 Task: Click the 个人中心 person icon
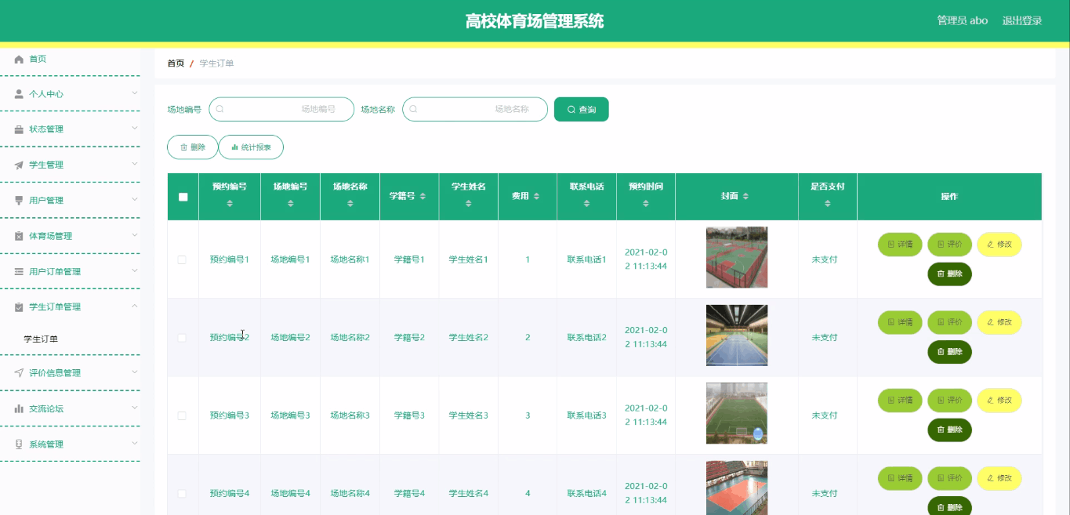(17, 93)
